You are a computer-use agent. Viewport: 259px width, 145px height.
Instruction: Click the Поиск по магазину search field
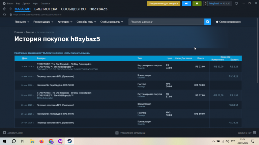166,22
